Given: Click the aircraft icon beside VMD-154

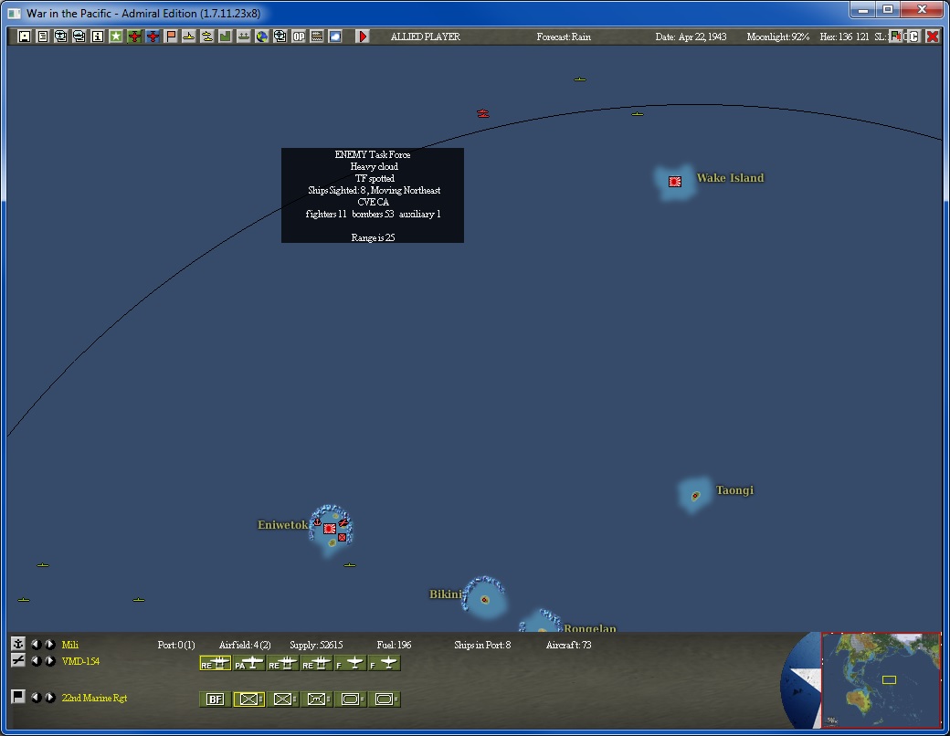Looking at the screenshot, I should pyautogui.click(x=18, y=660).
